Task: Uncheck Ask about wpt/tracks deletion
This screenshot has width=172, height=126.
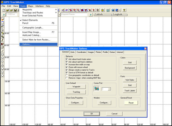Action: (x=66, y=62)
